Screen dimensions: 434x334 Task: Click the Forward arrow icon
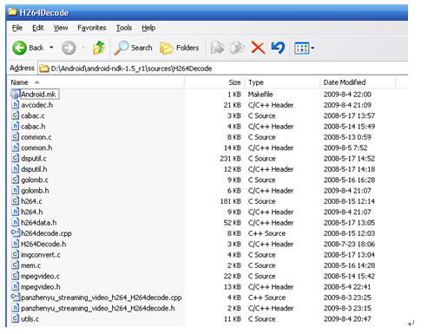click(x=69, y=48)
